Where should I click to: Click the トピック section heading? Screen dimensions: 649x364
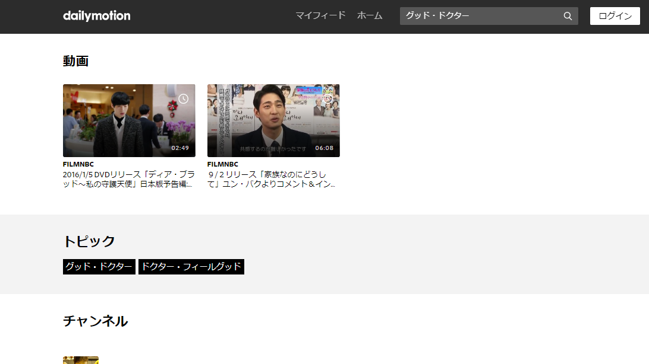(x=89, y=241)
